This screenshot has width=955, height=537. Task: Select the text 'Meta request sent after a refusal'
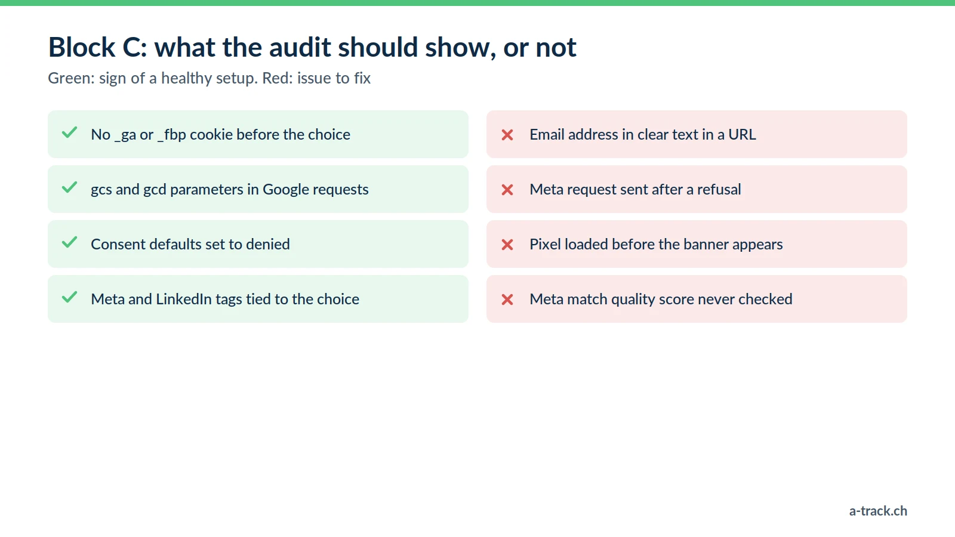(635, 190)
